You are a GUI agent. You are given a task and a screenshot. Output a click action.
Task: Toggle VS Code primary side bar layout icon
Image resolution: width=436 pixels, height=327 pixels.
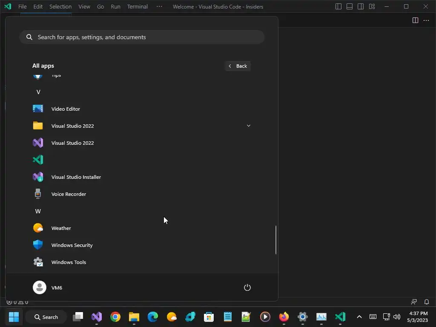(x=338, y=6)
